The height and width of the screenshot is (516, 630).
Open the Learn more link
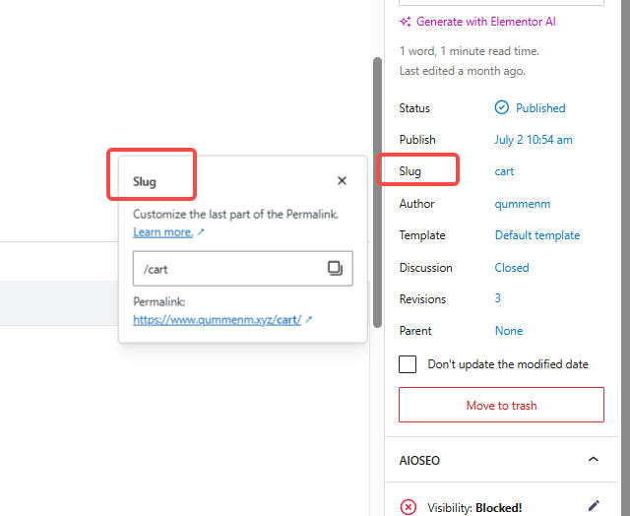tap(163, 232)
